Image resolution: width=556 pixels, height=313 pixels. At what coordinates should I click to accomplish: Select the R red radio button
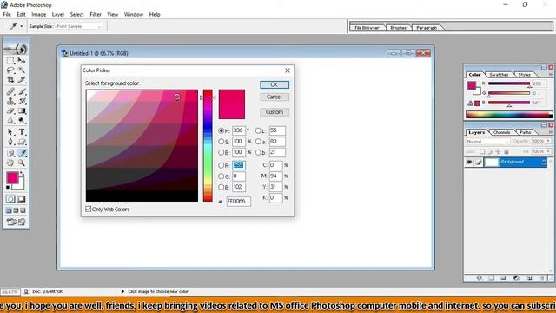(x=222, y=165)
